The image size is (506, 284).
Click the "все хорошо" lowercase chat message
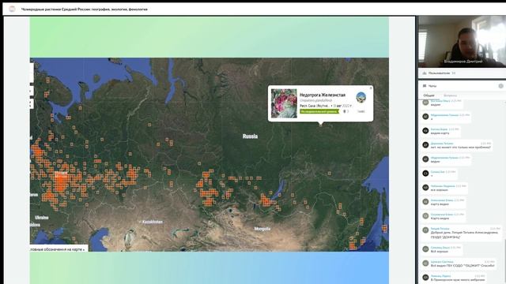point(440,190)
